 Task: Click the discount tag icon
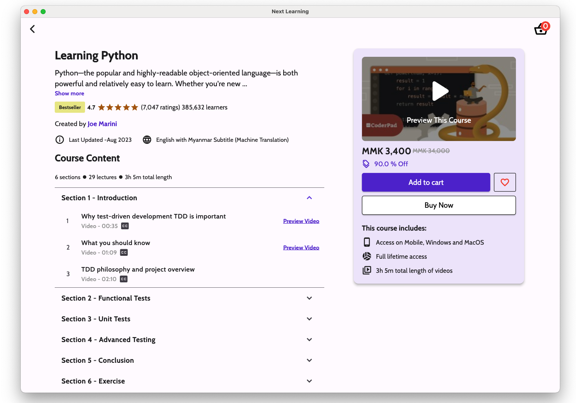click(x=366, y=164)
